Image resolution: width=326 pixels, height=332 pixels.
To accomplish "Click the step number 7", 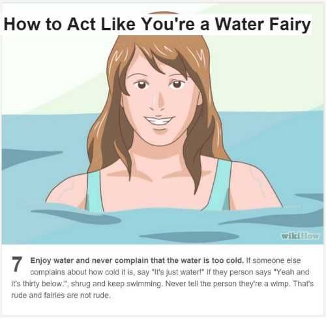I will [x=17, y=264].
